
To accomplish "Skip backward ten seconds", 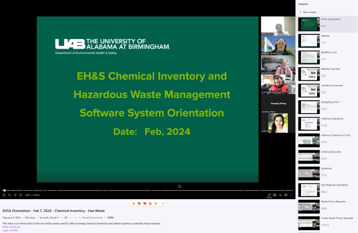I will click(x=10, y=195).
